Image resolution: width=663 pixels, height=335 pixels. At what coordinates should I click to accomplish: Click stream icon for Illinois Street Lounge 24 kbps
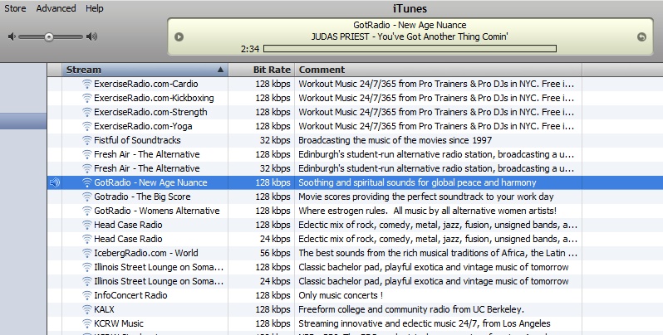[86, 281]
